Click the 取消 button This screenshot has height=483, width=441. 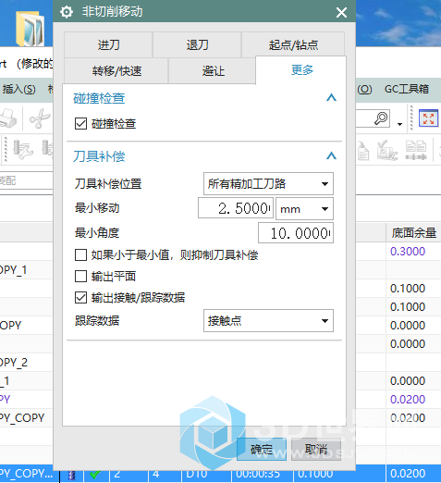pos(316,450)
